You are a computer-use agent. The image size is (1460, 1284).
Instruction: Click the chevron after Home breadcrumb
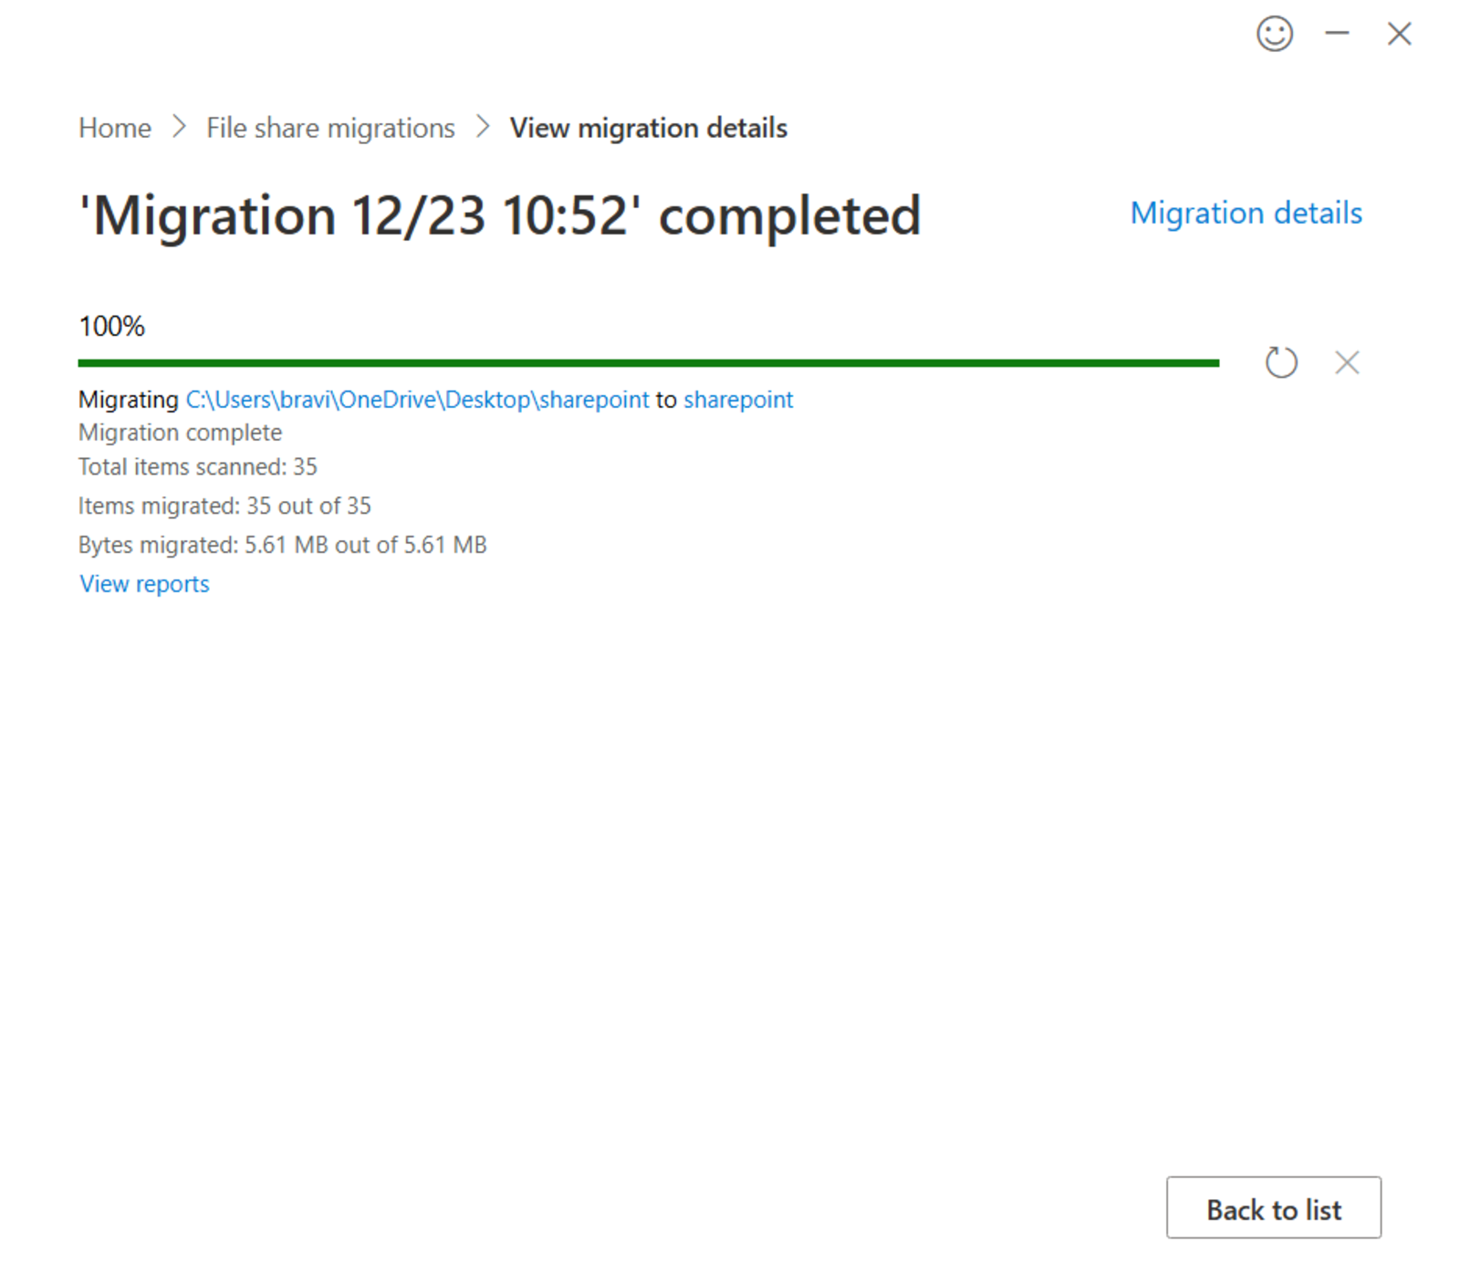(x=179, y=129)
